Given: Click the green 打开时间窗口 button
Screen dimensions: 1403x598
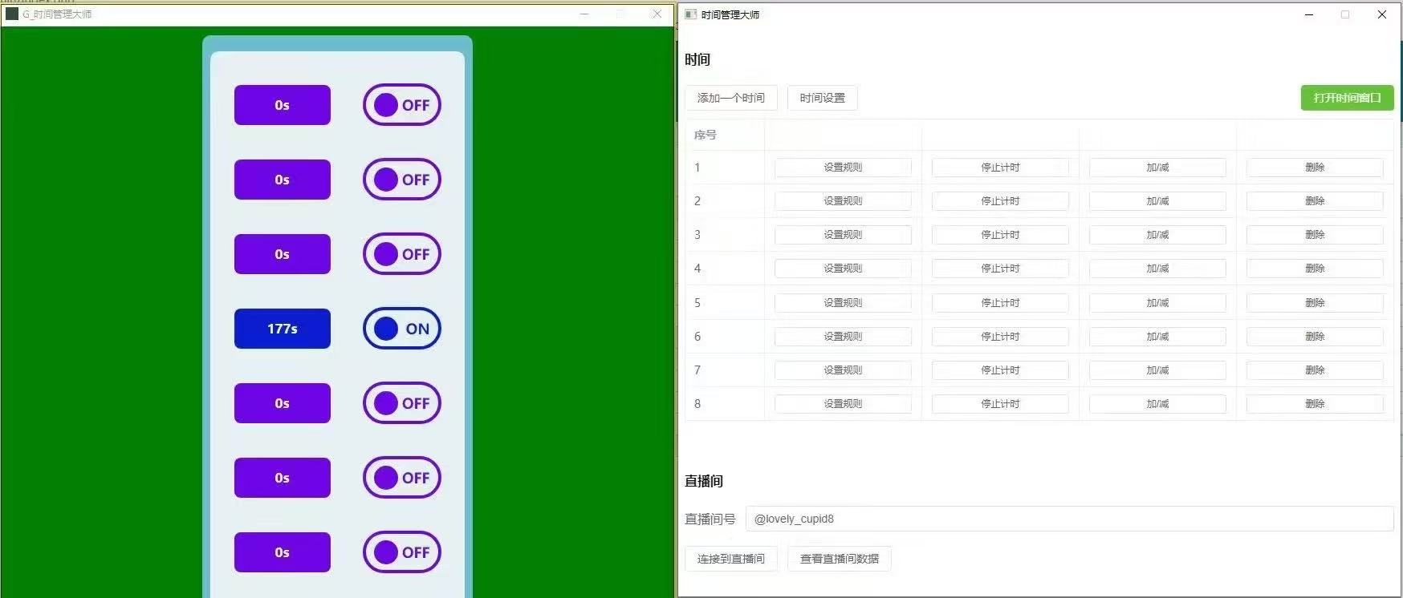Looking at the screenshot, I should tap(1347, 98).
